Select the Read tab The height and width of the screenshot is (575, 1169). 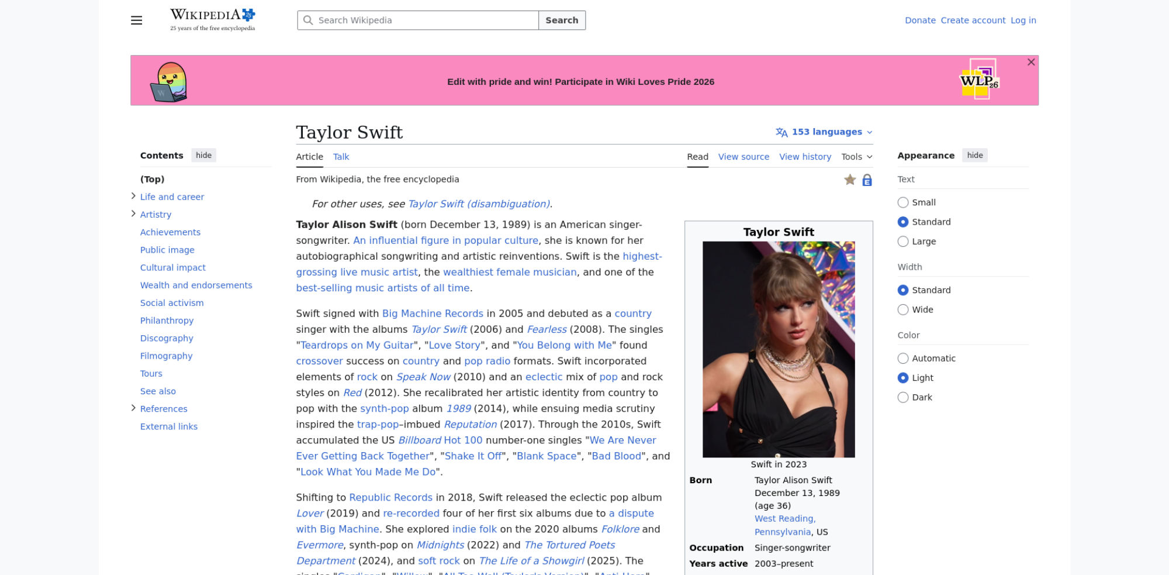(x=697, y=157)
